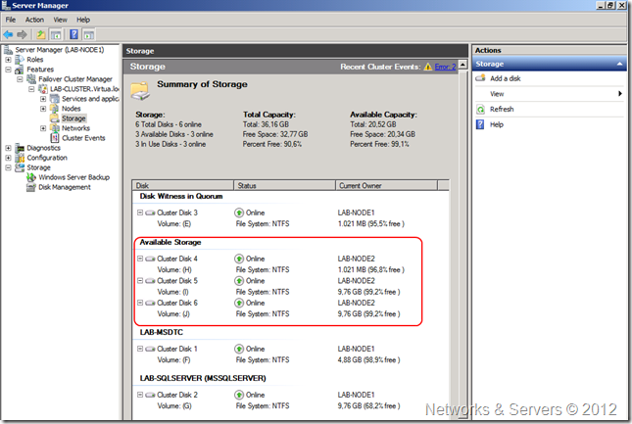Click the green Refresh icon in Actions
Image resolution: width=632 pixels, height=424 pixels.
[x=480, y=109]
